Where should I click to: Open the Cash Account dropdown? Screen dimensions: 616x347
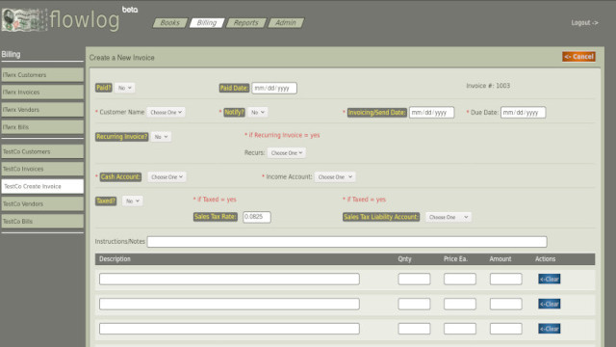point(167,177)
